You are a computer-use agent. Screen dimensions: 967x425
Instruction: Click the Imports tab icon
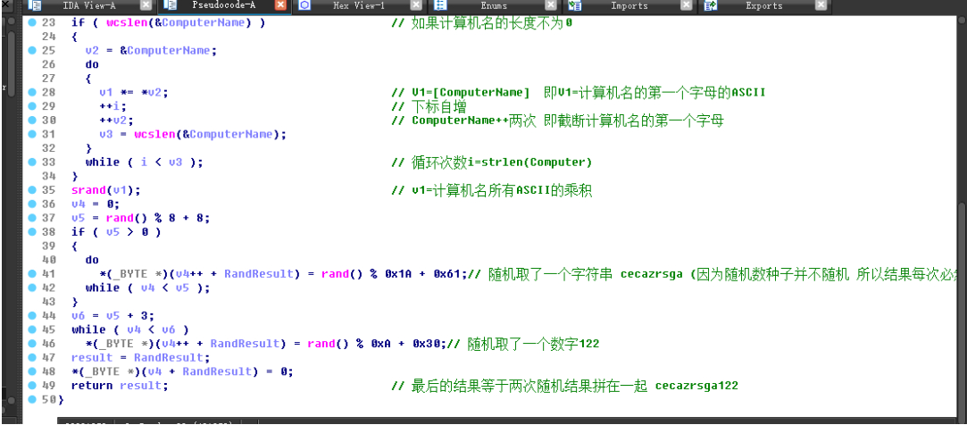575,6
